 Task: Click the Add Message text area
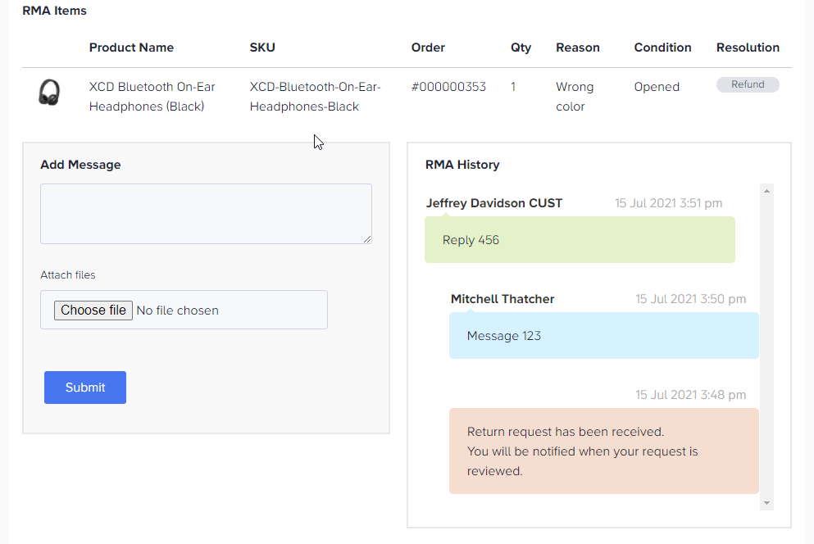(x=206, y=214)
